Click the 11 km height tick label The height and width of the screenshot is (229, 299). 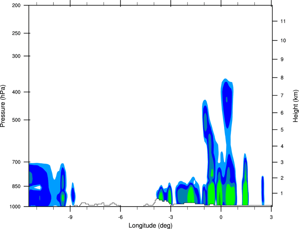283,21
